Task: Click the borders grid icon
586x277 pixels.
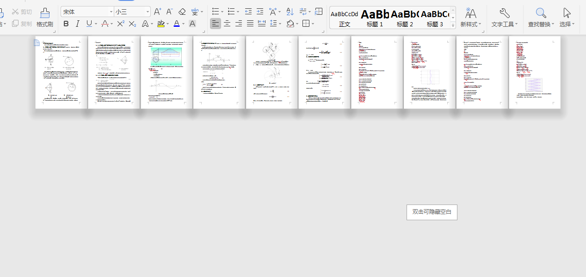Action: click(306, 24)
